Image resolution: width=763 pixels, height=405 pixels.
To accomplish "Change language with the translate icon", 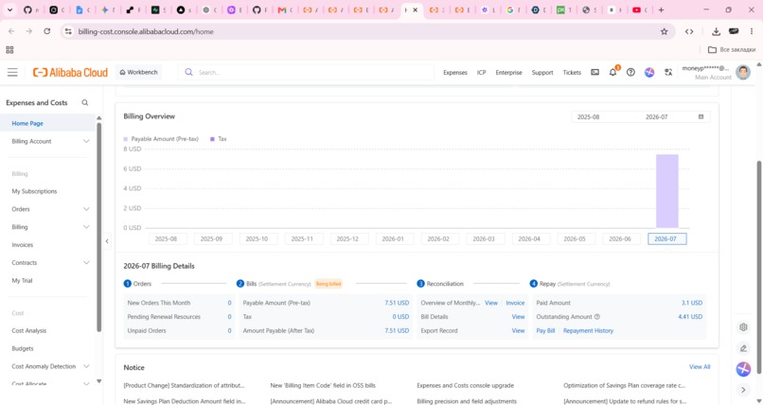I will 668,72.
